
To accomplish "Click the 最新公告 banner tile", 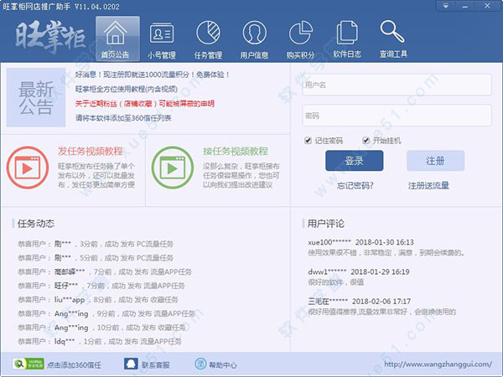I will pyautogui.click(x=36, y=97).
